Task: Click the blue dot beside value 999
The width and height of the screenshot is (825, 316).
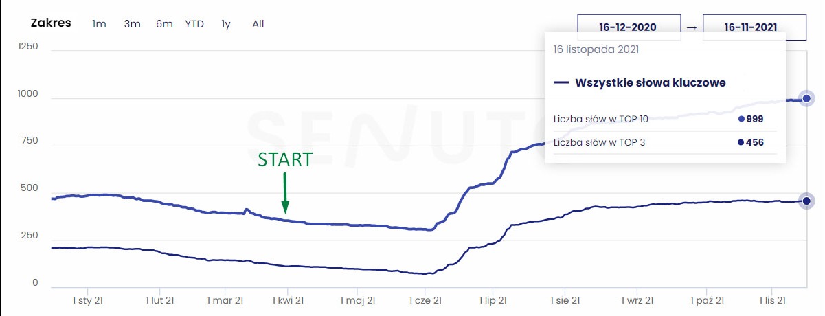Action: click(741, 119)
